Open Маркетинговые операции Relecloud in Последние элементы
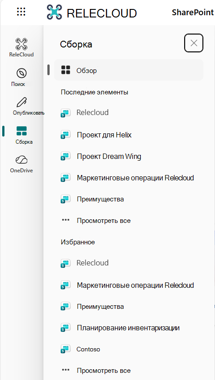The image size is (215, 380). click(135, 178)
